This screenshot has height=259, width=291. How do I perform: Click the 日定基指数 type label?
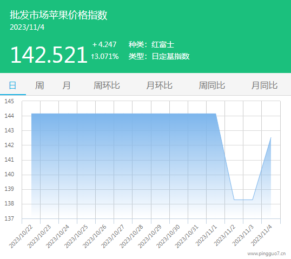click(x=170, y=56)
